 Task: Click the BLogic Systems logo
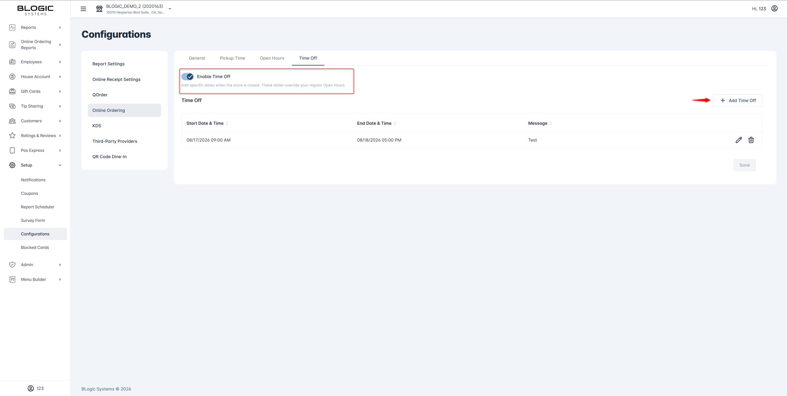tap(35, 10)
